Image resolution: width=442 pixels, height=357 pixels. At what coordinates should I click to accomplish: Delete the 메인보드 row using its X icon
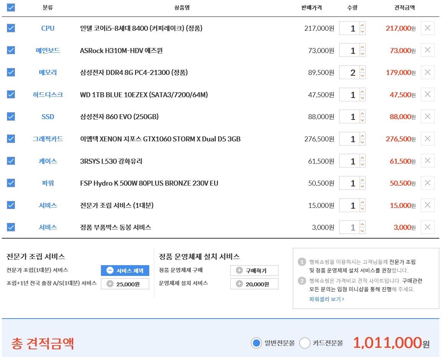(x=427, y=50)
